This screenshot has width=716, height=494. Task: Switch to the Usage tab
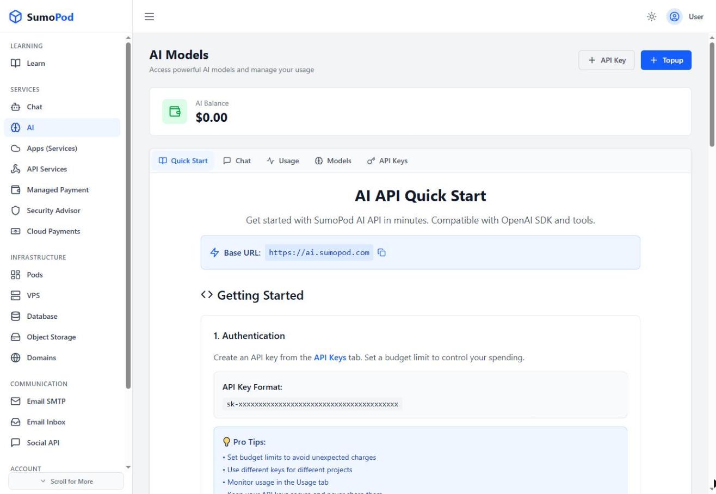tap(283, 160)
